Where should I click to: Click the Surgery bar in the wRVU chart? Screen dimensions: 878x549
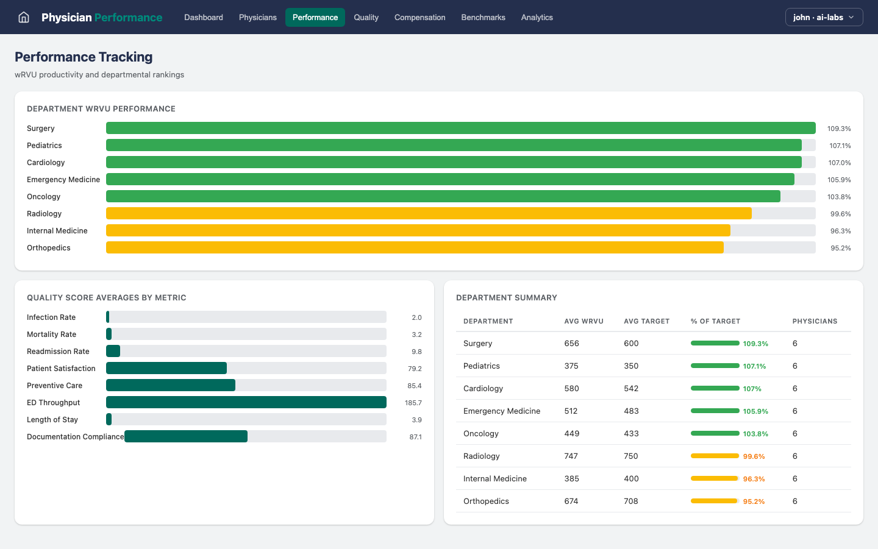460,128
